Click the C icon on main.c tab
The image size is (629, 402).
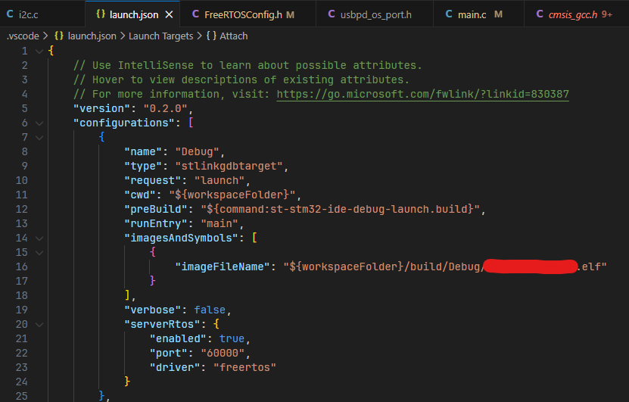coord(449,14)
